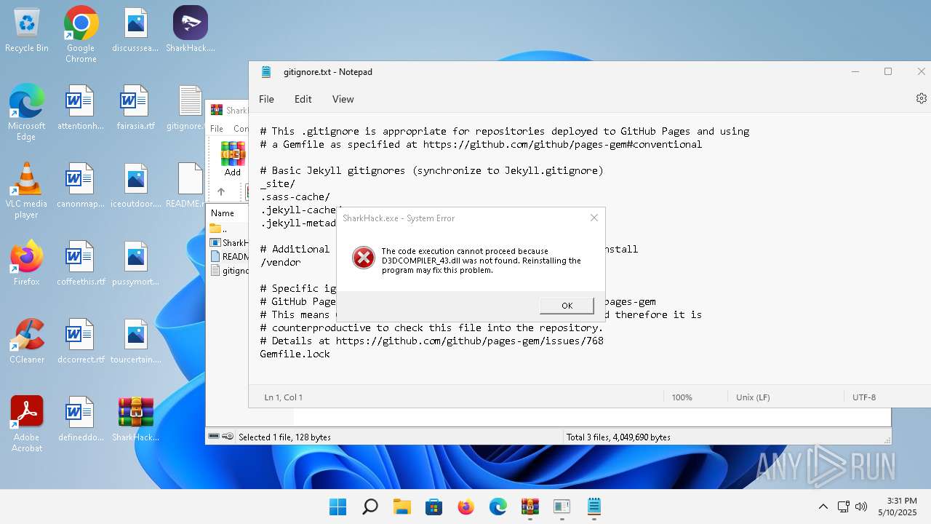
Task: Switch to Notepad via the taskbar icon
Action: click(594, 507)
